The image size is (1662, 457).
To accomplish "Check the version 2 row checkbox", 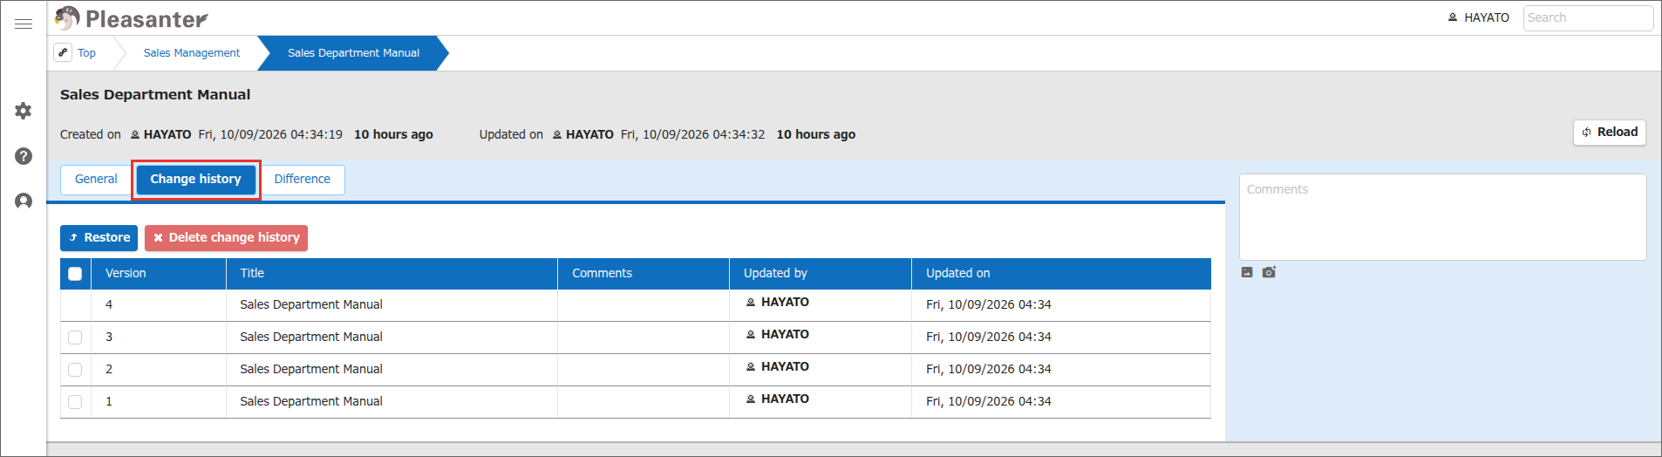I will (75, 370).
